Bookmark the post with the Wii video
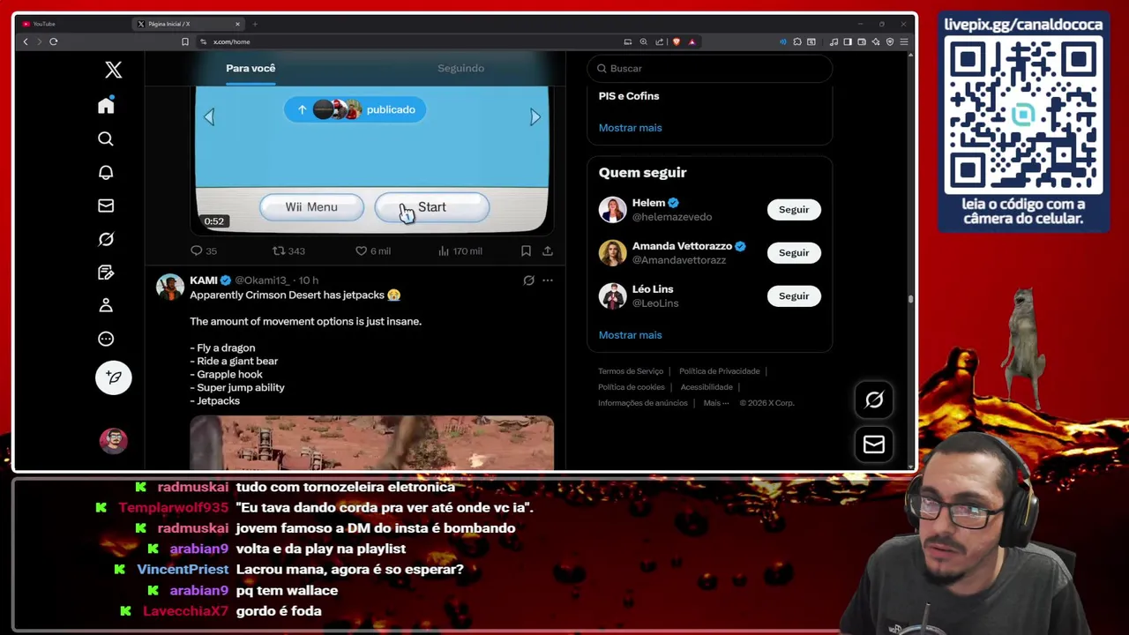Screen dimensions: 1129x635 click(526, 251)
